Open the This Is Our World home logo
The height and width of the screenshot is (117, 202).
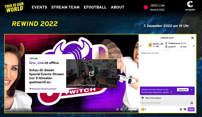coord(14,8)
